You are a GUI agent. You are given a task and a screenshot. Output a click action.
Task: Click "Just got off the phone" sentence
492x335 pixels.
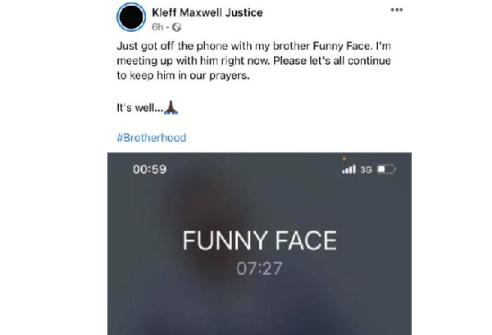pos(172,46)
